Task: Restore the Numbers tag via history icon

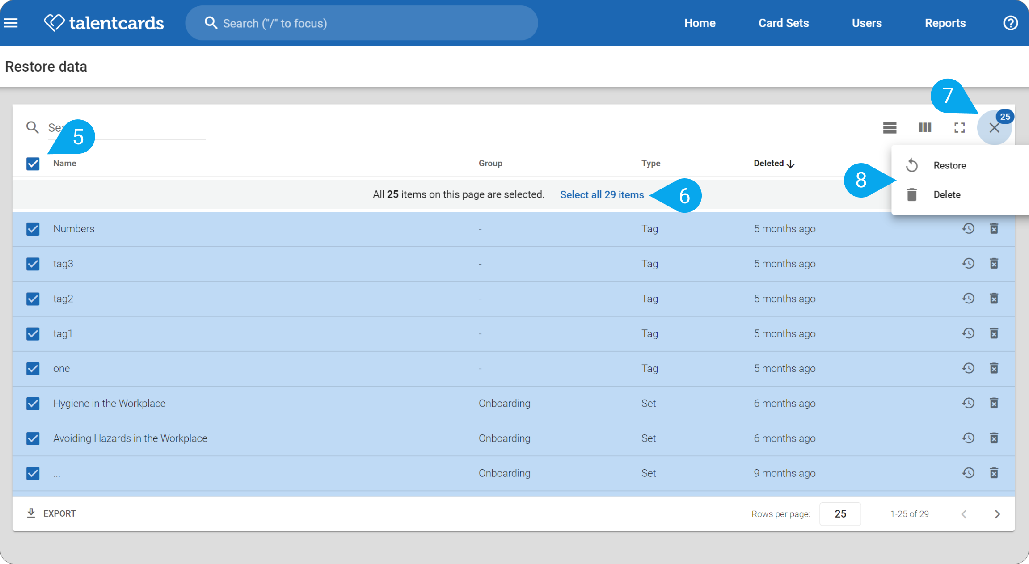Action: coord(968,229)
